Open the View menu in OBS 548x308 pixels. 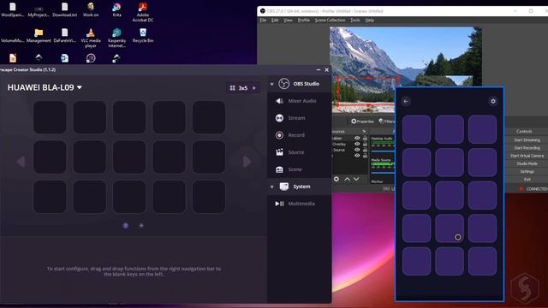288,21
